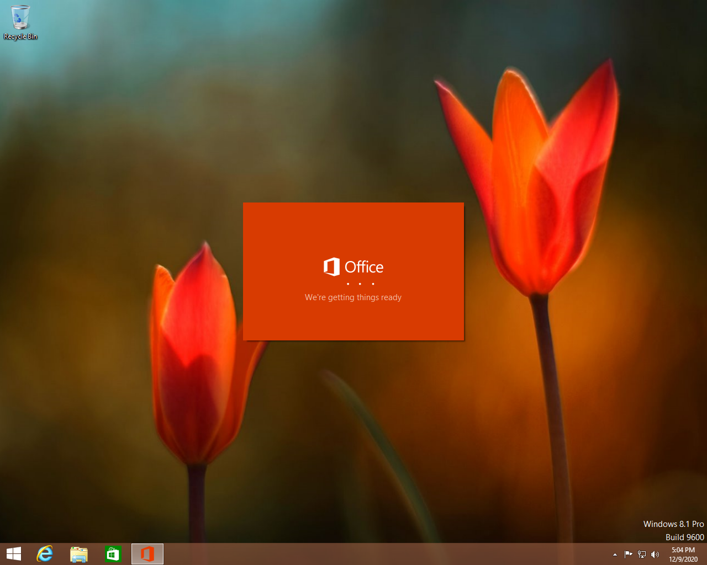Show hidden tray icons arrow
Viewport: 707px width, 565px height.
[x=615, y=555]
